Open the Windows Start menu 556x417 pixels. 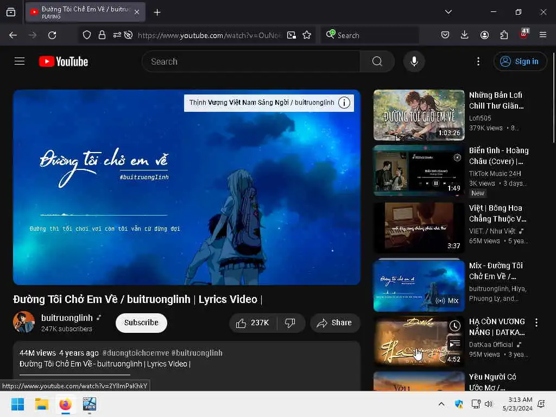17,404
